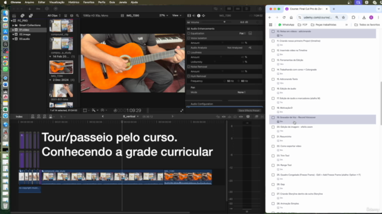Open the Photos and Audio sidebar
Screen dimensions: 382x214
[23, 15]
